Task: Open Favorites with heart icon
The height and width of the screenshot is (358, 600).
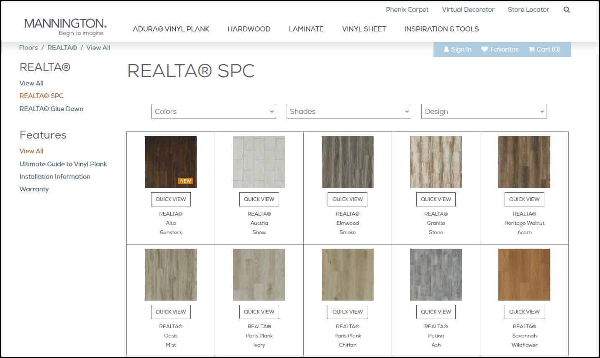Action: [x=500, y=49]
